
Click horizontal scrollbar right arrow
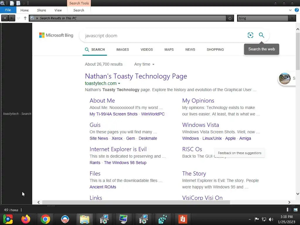pos(289,202)
